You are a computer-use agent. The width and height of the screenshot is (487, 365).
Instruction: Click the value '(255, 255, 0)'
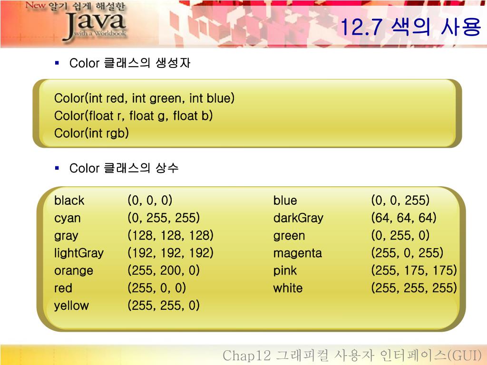[164, 306]
